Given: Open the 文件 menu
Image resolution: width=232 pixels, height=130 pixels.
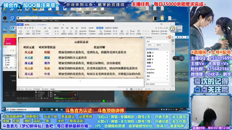Looking at the screenshot, I should click(20, 28).
